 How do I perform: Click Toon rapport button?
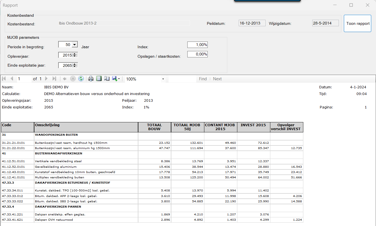coord(358,23)
